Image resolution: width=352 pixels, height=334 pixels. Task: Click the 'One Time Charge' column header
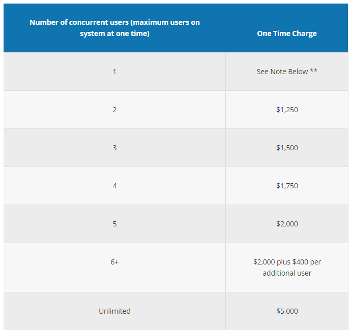click(287, 34)
